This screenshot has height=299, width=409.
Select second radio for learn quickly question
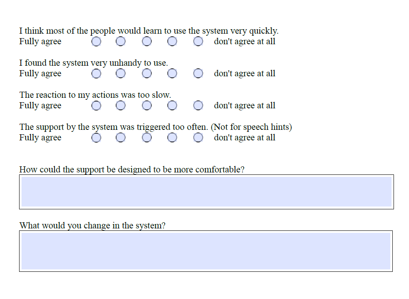click(x=120, y=41)
